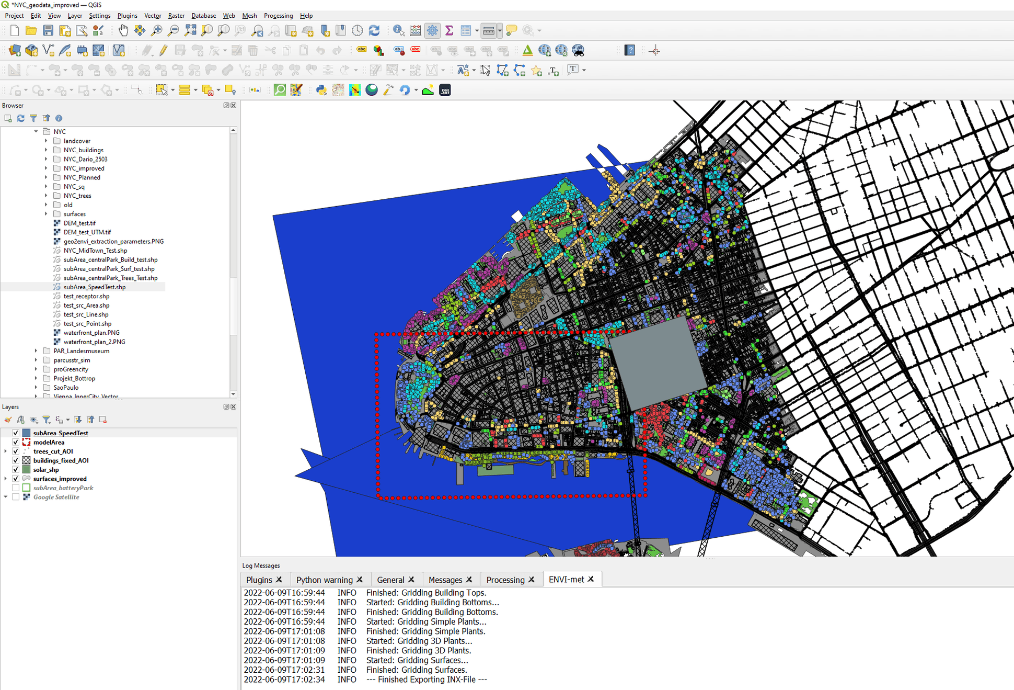
Task: Collapse the NYC folder in Browser
Action: pyautogui.click(x=36, y=132)
